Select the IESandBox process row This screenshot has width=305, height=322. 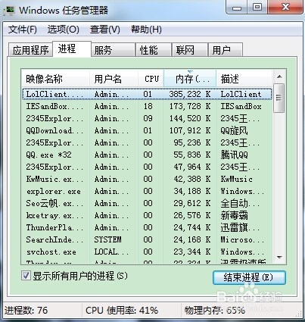click(x=147, y=106)
